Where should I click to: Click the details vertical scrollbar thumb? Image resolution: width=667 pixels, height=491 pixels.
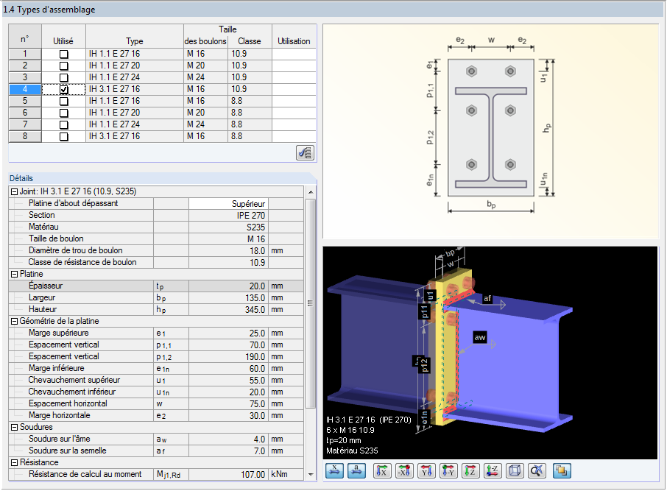point(311,303)
